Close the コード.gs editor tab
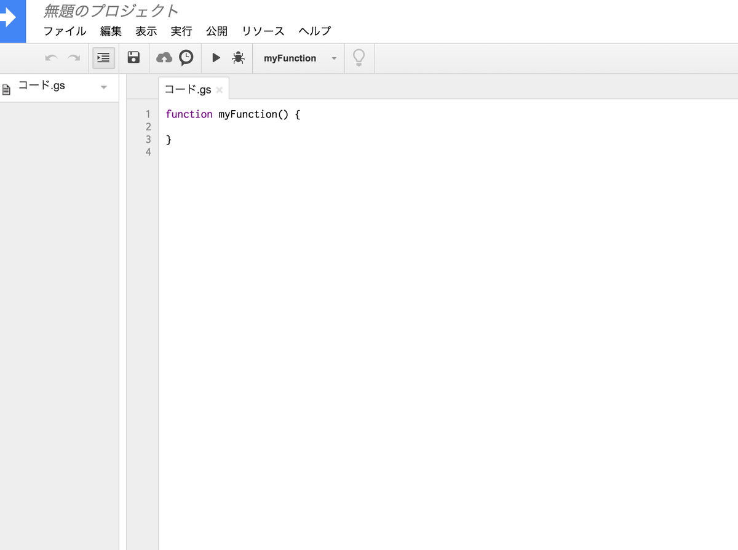The image size is (738, 550). [220, 90]
